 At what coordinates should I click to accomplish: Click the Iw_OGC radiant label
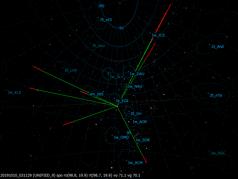pos(218,153)
